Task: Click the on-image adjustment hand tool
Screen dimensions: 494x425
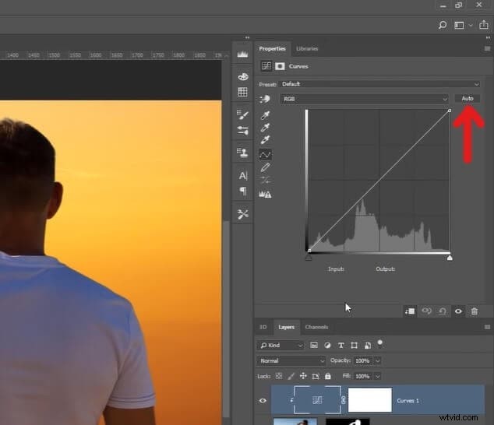Action: [265, 99]
